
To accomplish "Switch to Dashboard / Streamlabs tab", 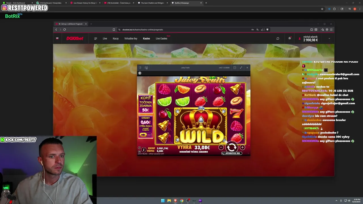I will (51, 3).
